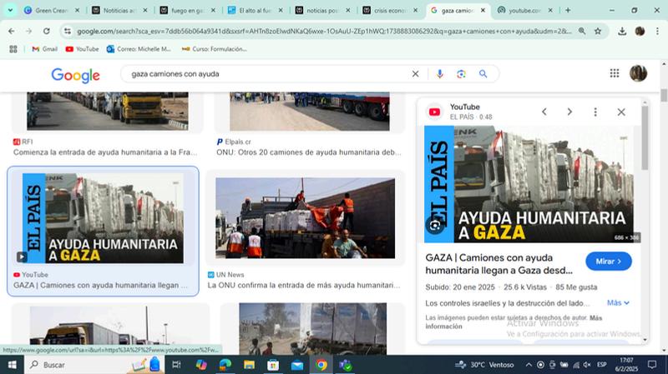Open the taskbar clock and date
This screenshot has width=668, height=374.
[x=626, y=365]
